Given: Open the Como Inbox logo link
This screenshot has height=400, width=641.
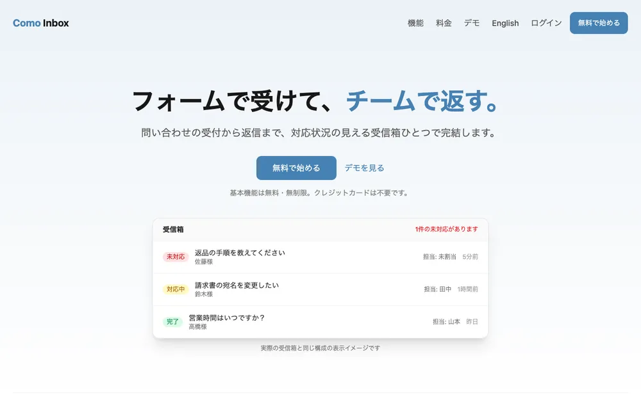Looking at the screenshot, I should click(x=41, y=23).
